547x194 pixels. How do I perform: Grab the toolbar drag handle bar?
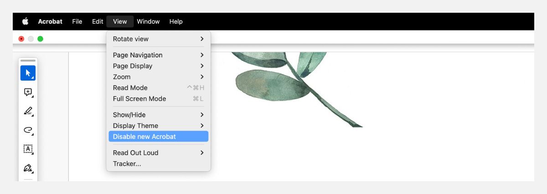pos(28,61)
